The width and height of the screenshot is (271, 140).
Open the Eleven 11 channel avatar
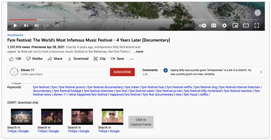[x=14, y=72]
